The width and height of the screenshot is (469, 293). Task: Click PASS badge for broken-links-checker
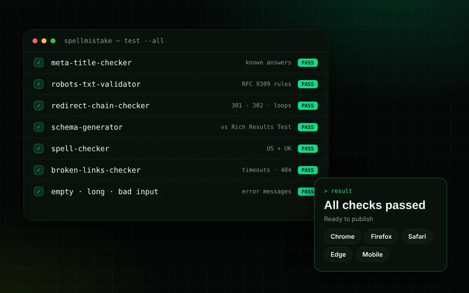308,170
